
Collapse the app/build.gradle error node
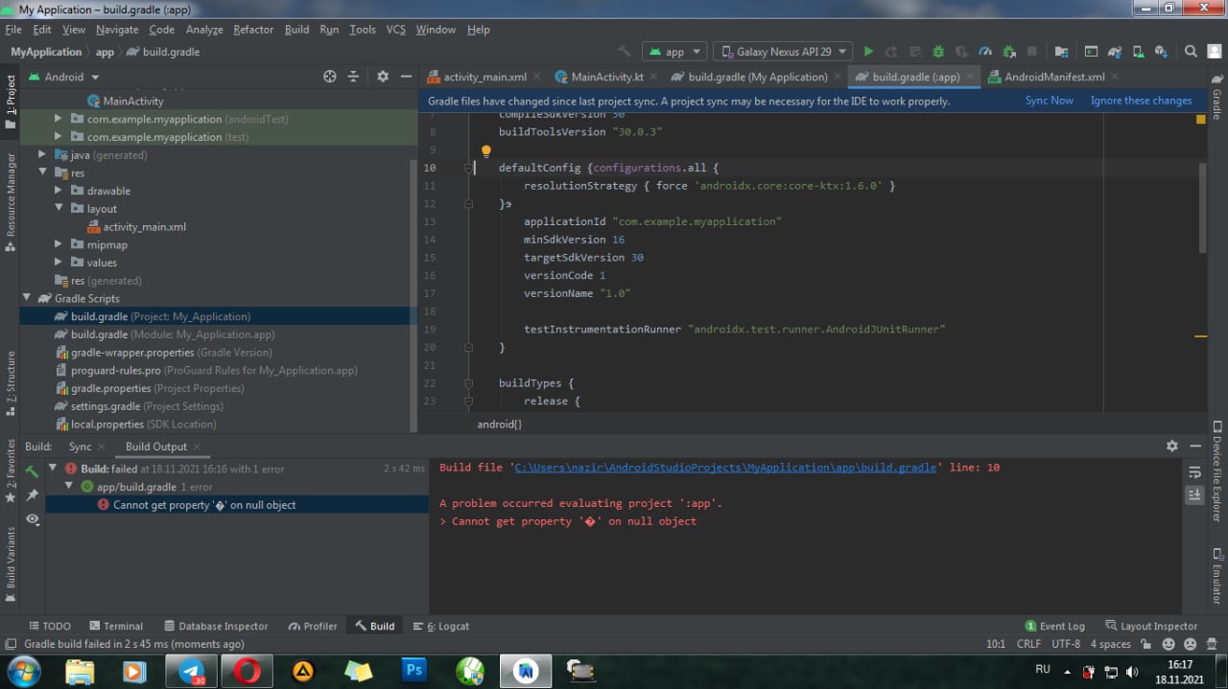[70, 487]
